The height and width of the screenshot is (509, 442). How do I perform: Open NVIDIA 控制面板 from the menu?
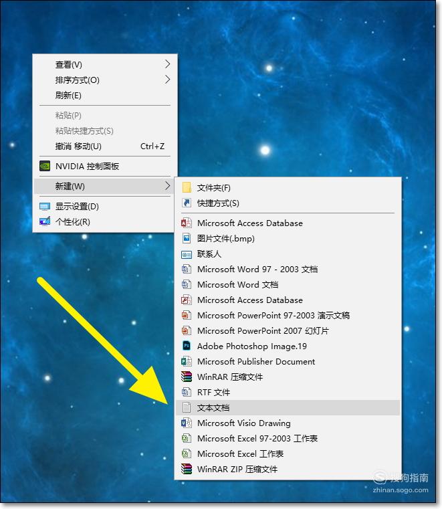[x=105, y=166]
